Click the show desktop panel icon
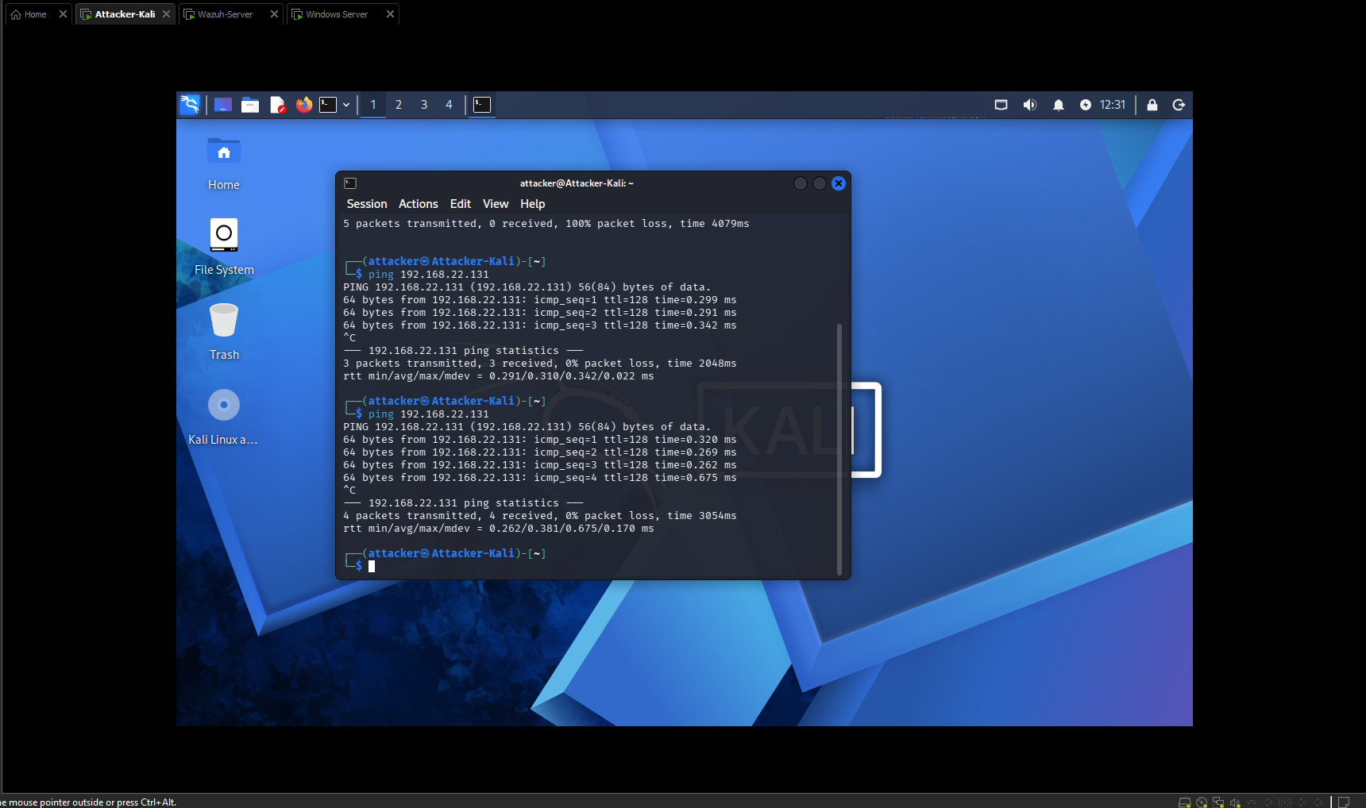Viewport: 1366px width, 808px height. [223, 105]
